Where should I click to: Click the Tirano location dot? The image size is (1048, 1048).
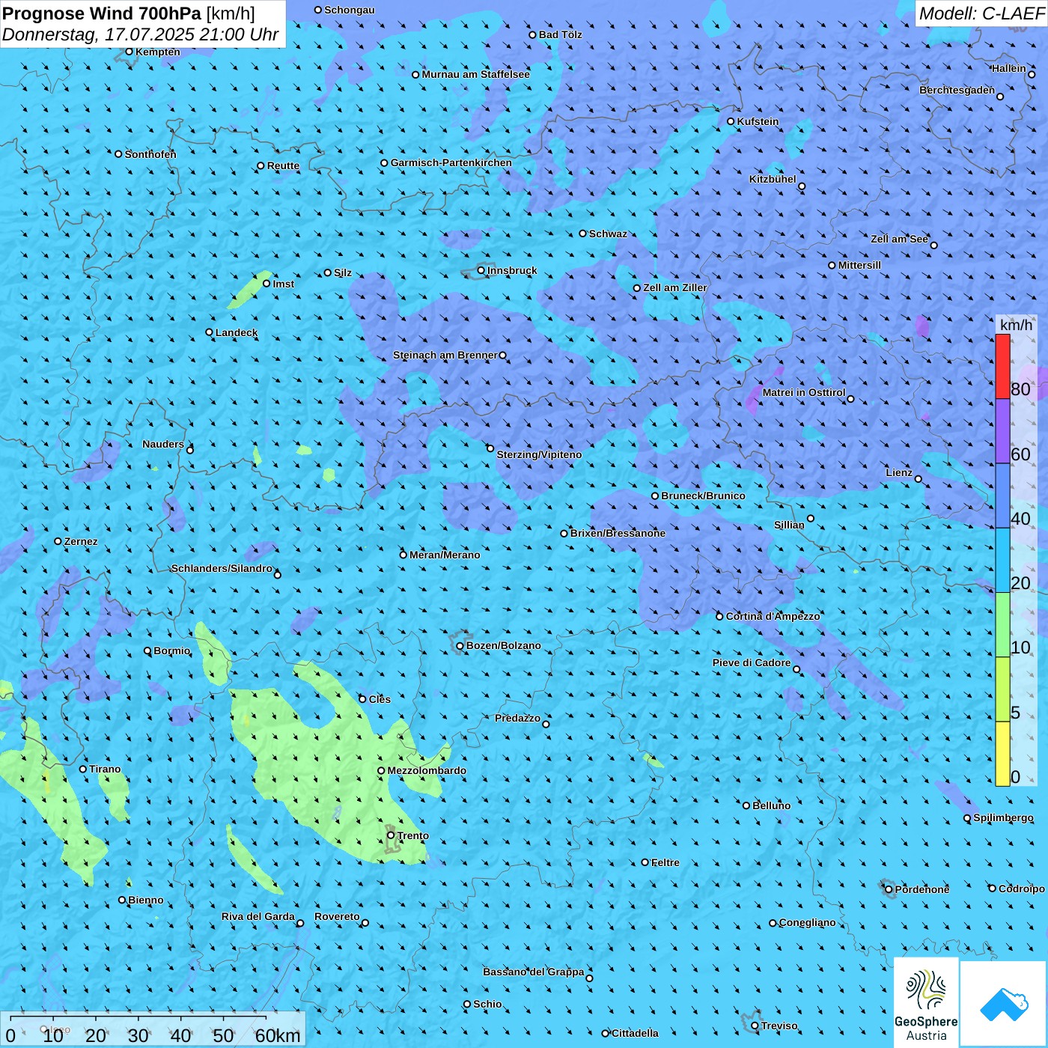(83, 769)
